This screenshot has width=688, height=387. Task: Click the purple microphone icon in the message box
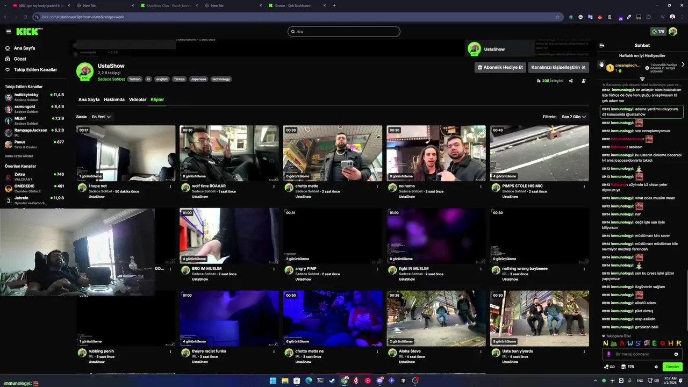pos(609,354)
